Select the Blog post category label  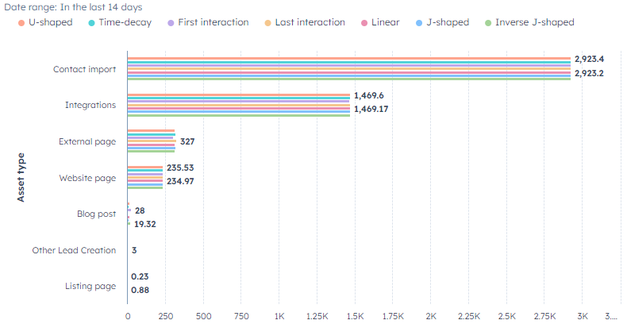click(97, 214)
